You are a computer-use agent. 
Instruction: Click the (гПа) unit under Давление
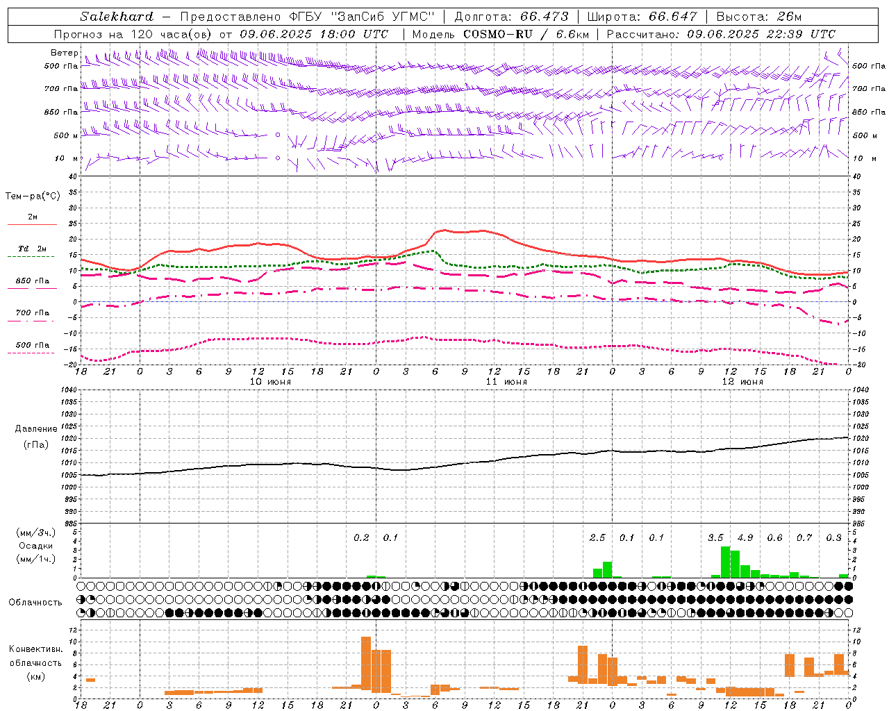[x=35, y=444]
